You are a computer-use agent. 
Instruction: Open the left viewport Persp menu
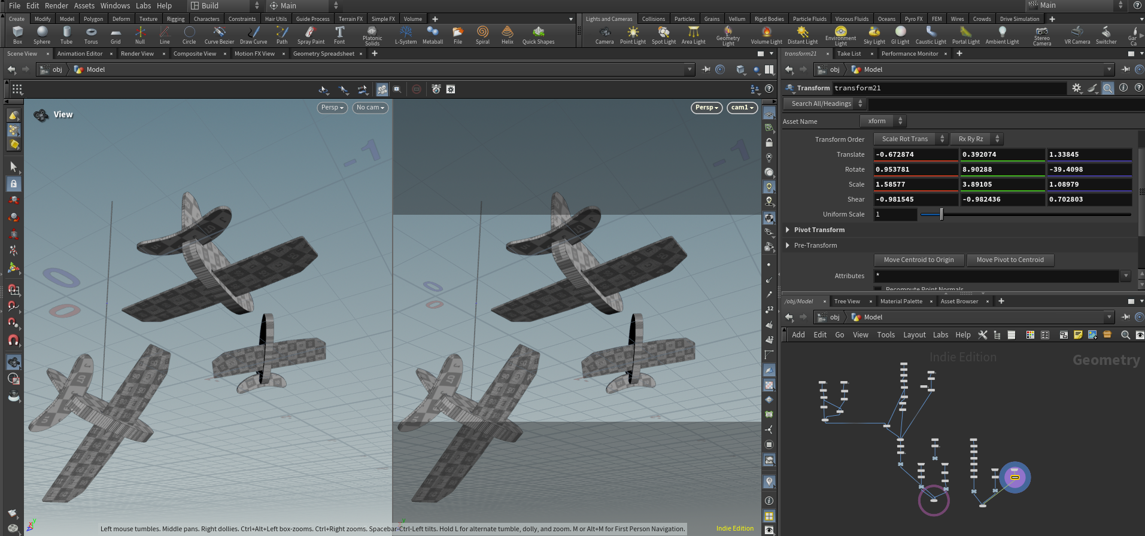click(332, 108)
